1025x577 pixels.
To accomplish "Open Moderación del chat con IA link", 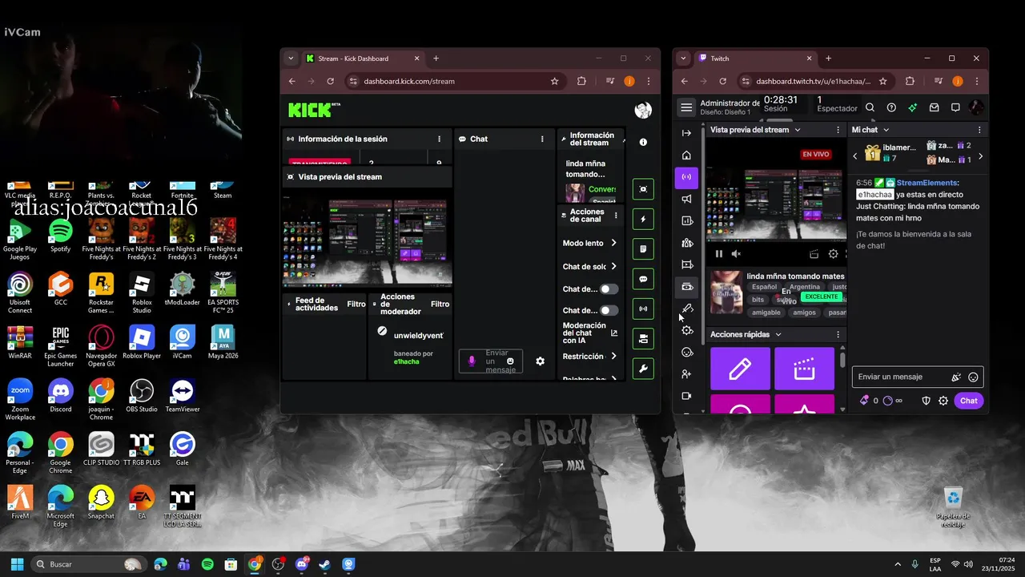I will 589,333.
